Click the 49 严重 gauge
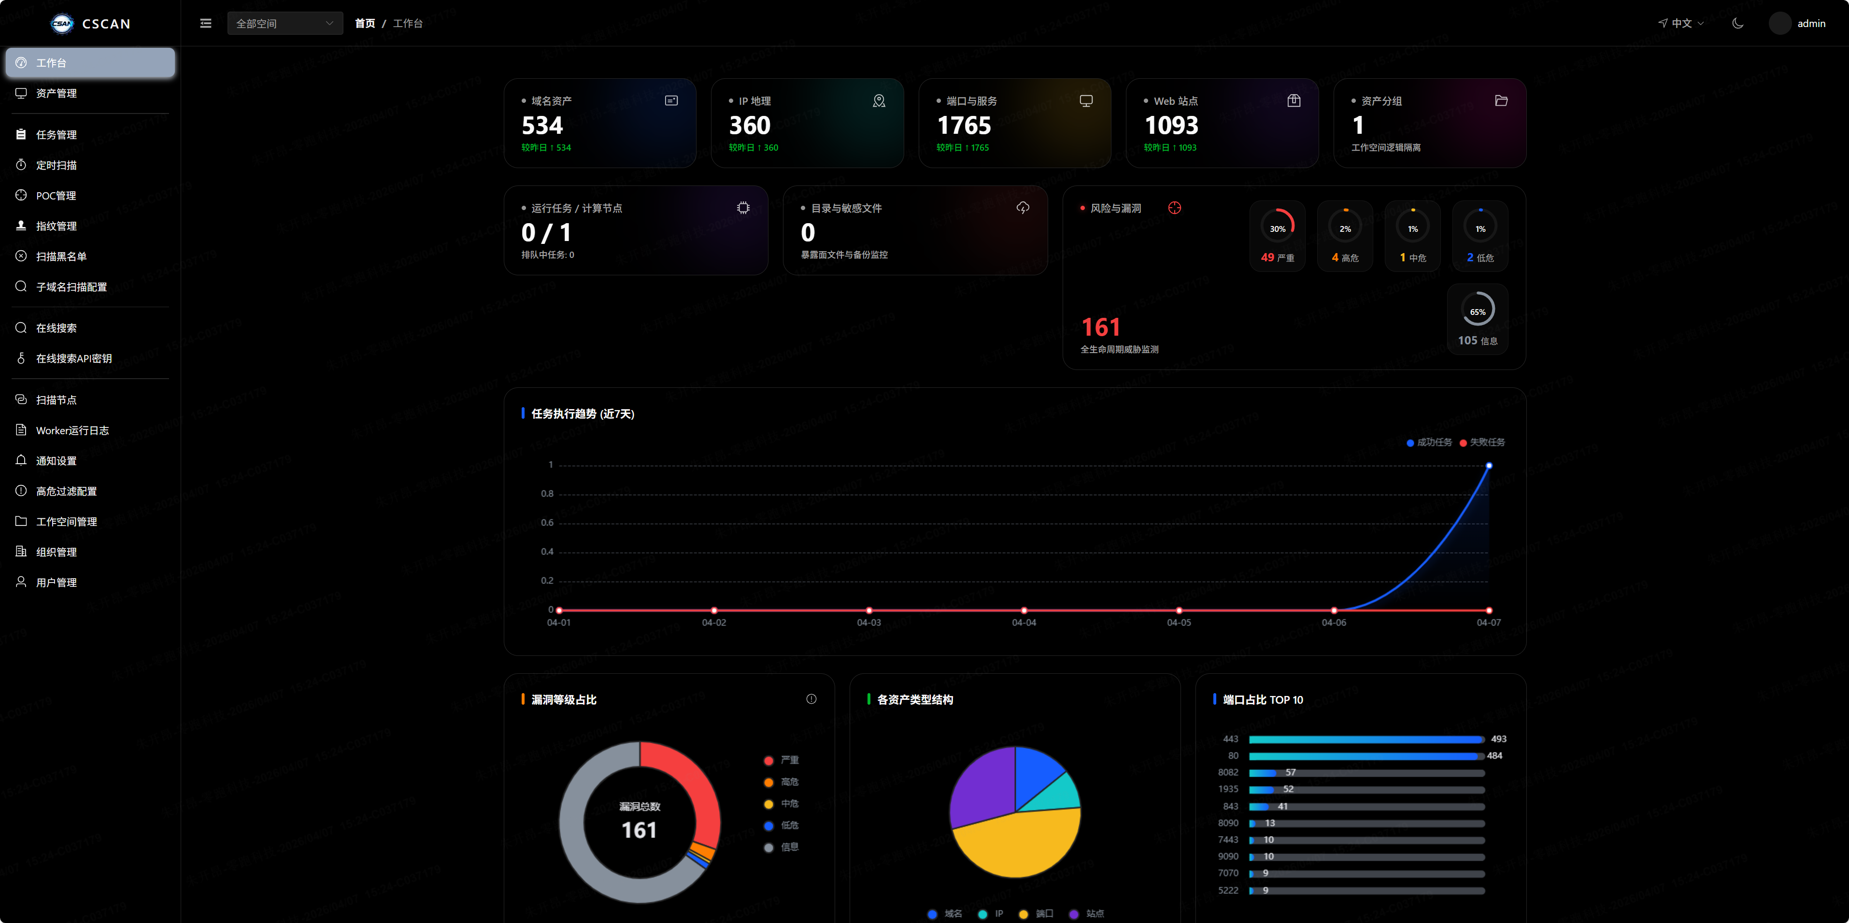Image resolution: width=1849 pixels, height=923 pixels. (x=1278, y=236)
